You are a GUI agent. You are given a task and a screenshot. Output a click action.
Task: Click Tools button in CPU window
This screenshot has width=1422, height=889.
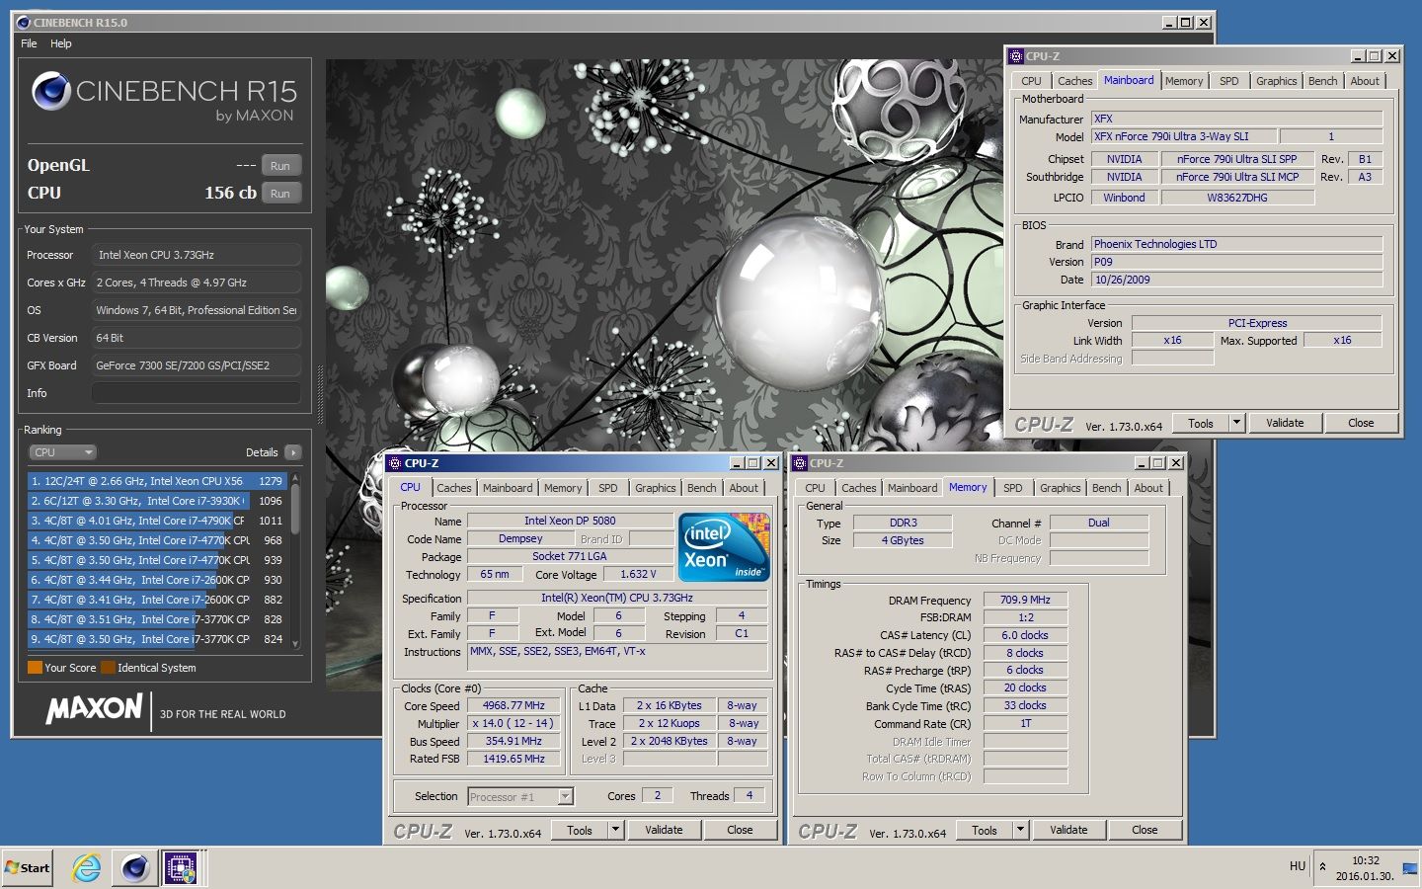(x=580, y=830)
